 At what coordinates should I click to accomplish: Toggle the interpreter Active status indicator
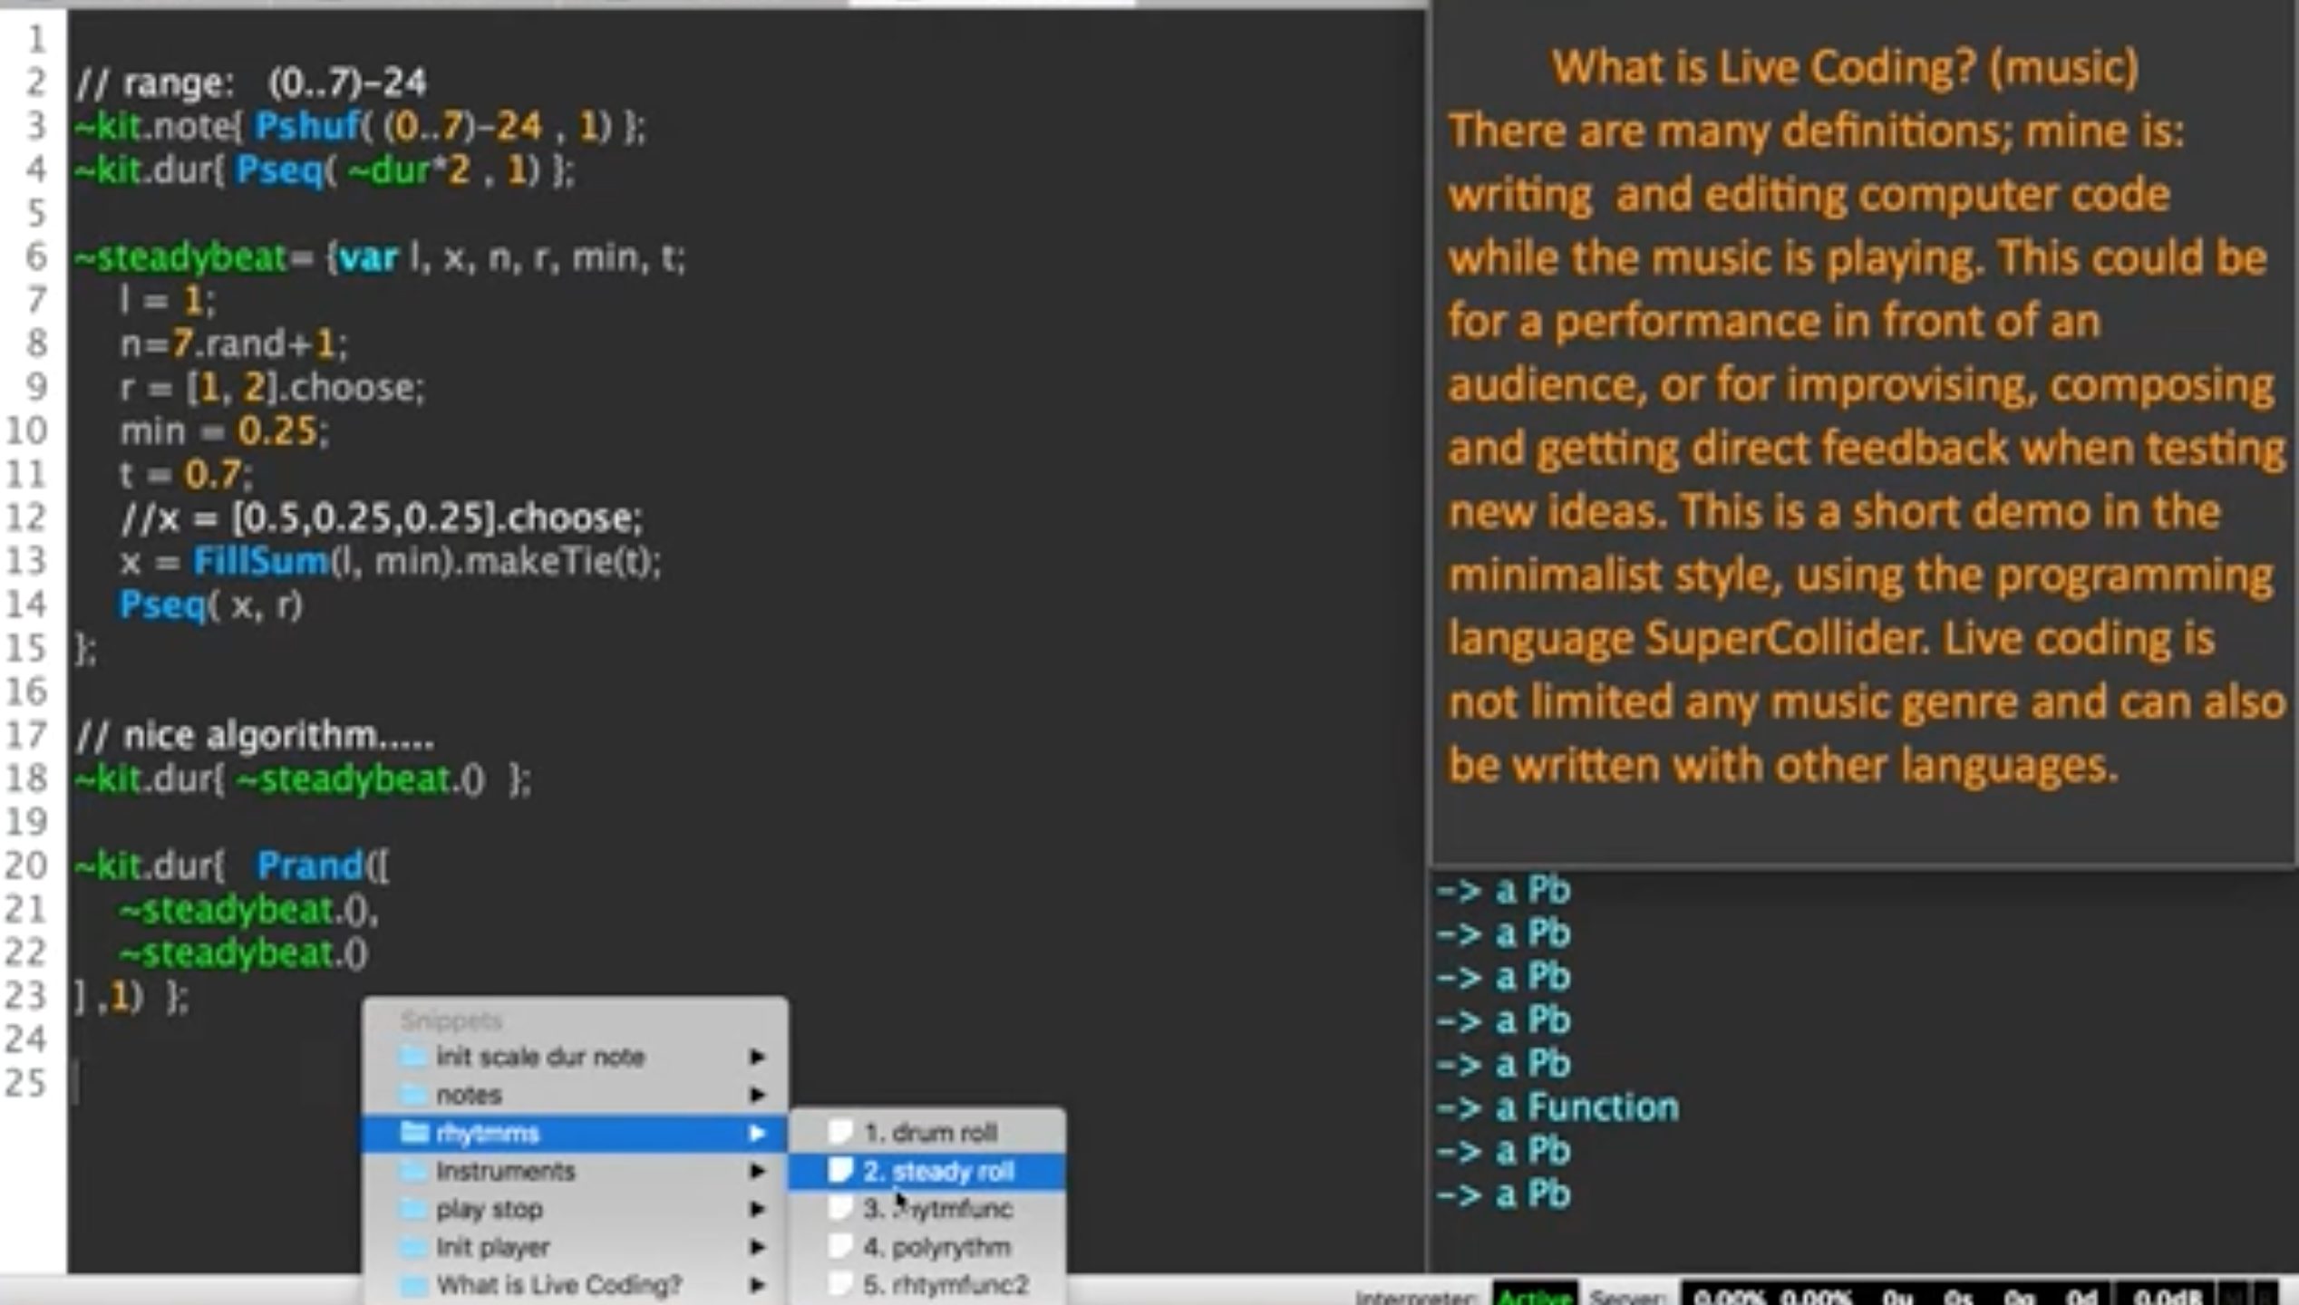coord(1534,1296)
